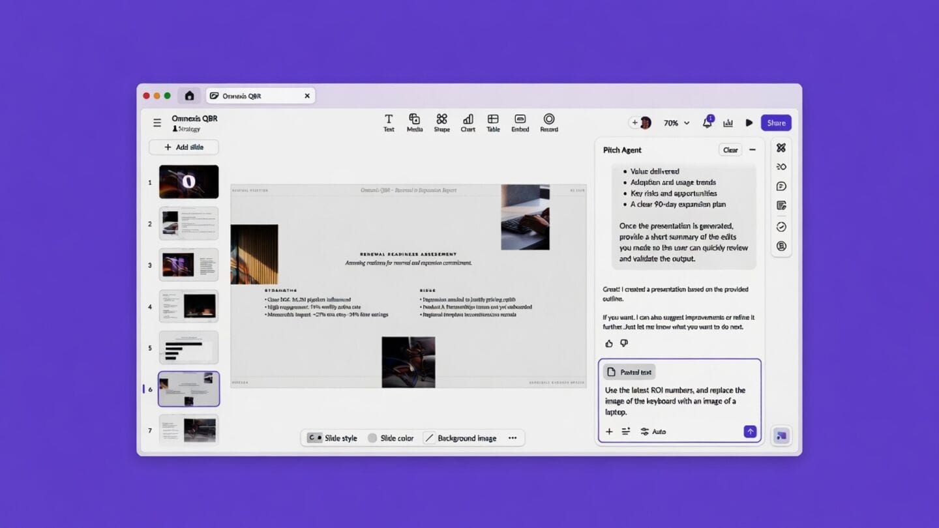Viewport: 939px width, 528px height.
Task: Click the Omnexia QBR presentation title
Action: (194, 119)
